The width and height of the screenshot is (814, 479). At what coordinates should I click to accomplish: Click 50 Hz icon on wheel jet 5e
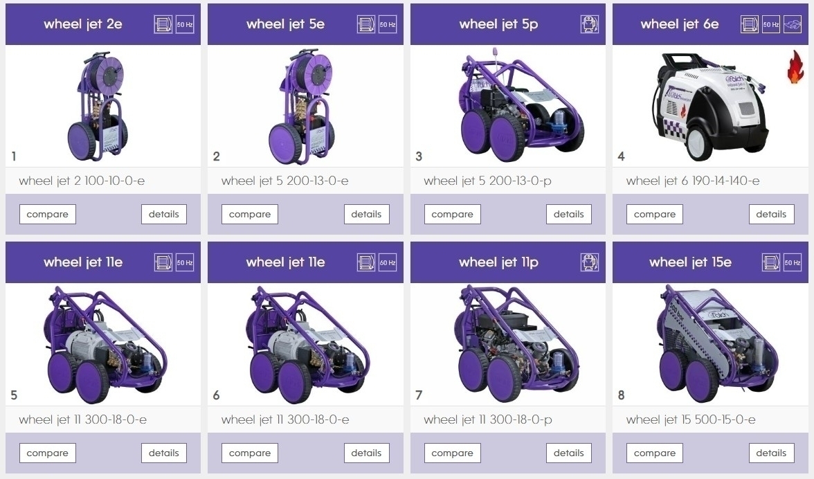tap(388, 24)
